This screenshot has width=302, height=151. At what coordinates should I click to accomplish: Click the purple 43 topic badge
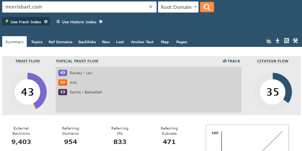point(63,73)
